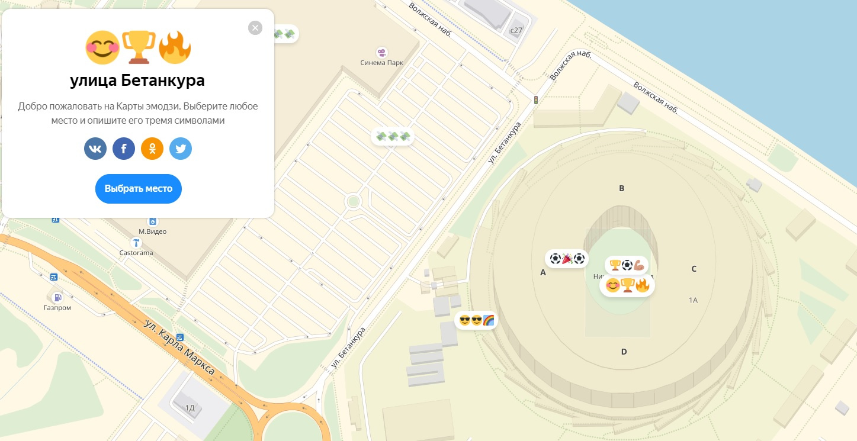The height and width of the screenshot is (441, 857).
Task: Open the soccer balls and party emoji bubble
Action: [567, 259]
